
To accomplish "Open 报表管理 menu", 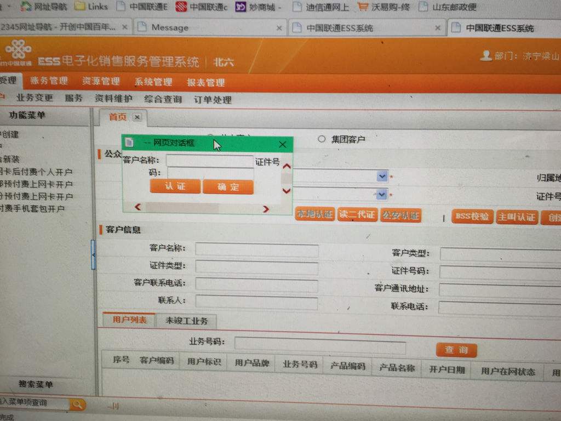I will point(206,83).
